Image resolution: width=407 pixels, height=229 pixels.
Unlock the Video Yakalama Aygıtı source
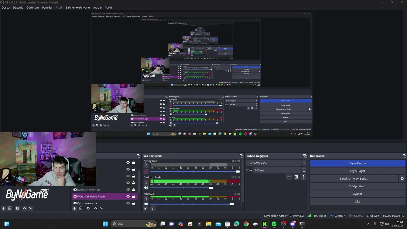tap(134, 197)
